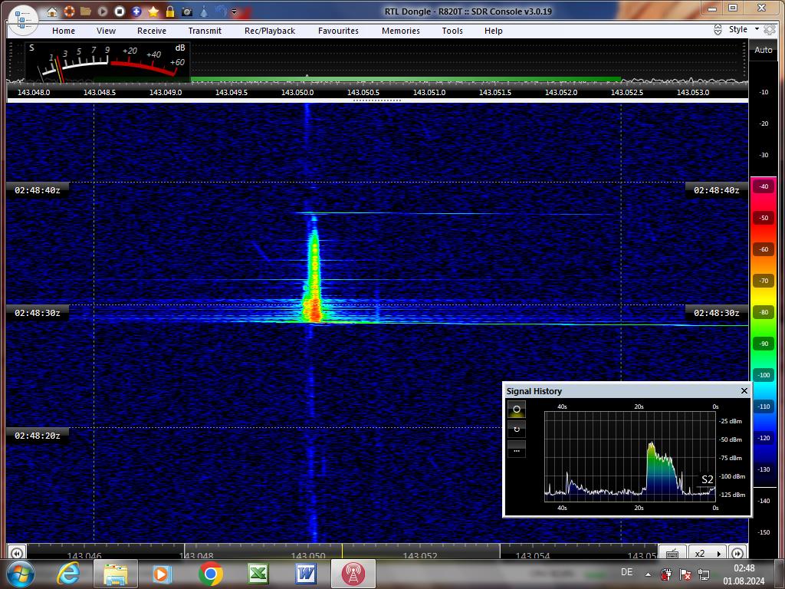The height and width of the screenshot is (589, 785).
Task: Click the camera screenshot icon
Action: (x=187, y=12)
